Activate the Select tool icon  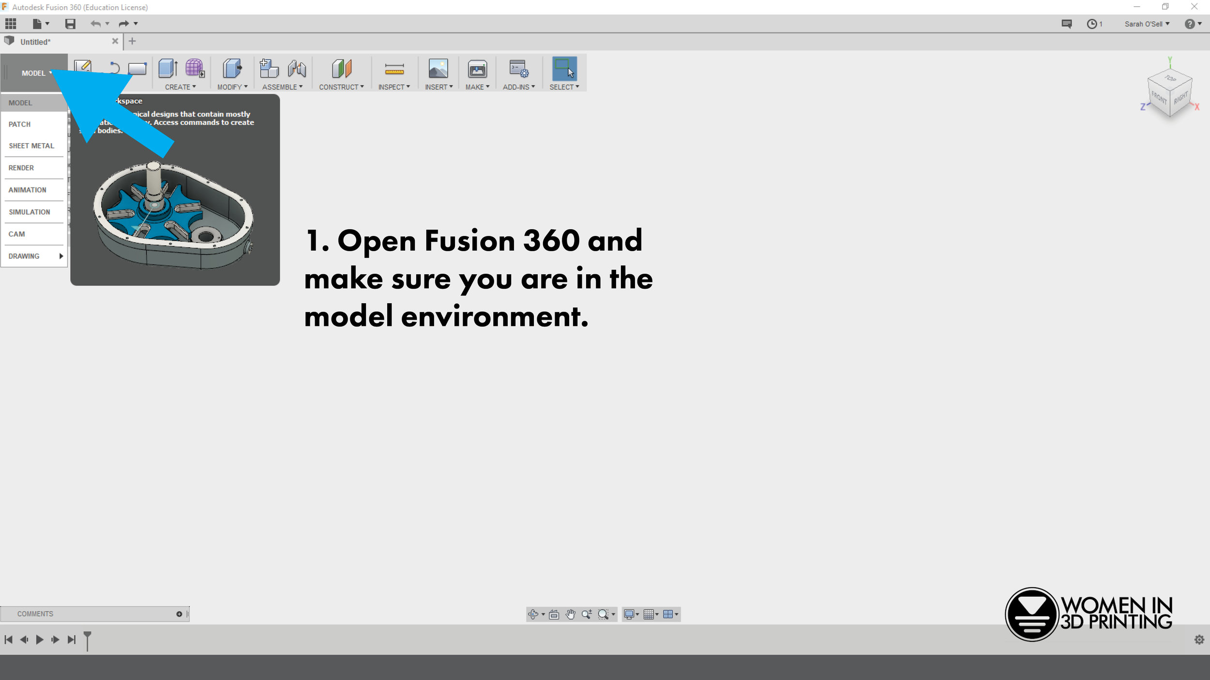[564, 69]
